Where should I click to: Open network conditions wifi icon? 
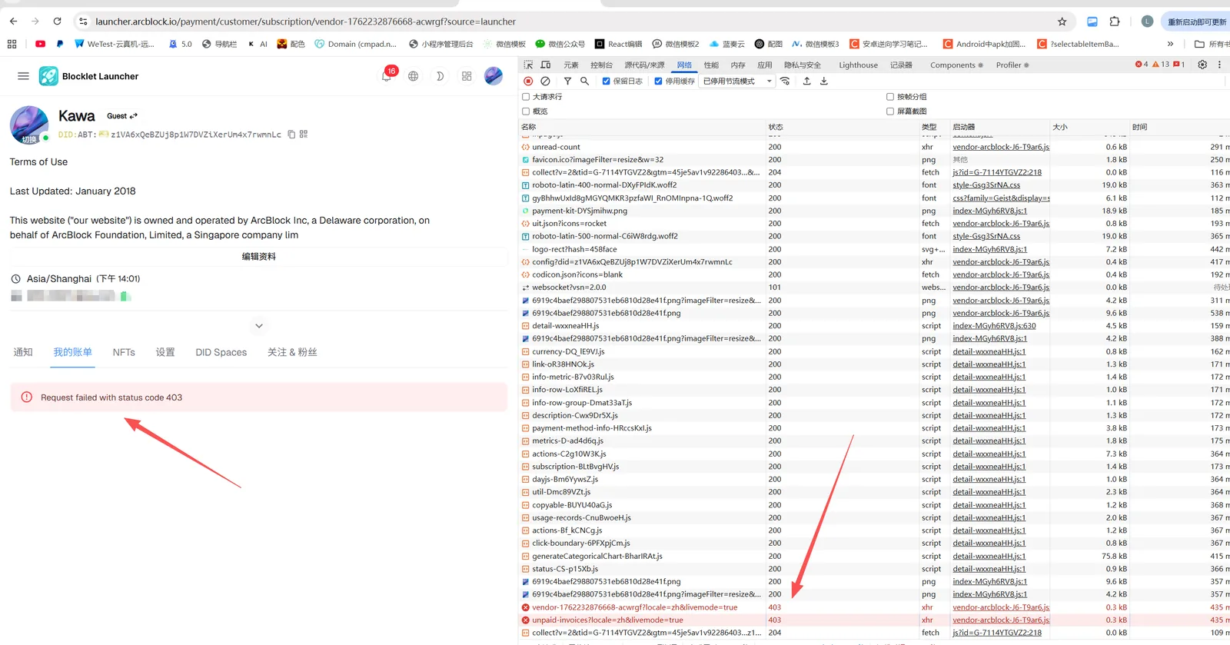(785, 81)
